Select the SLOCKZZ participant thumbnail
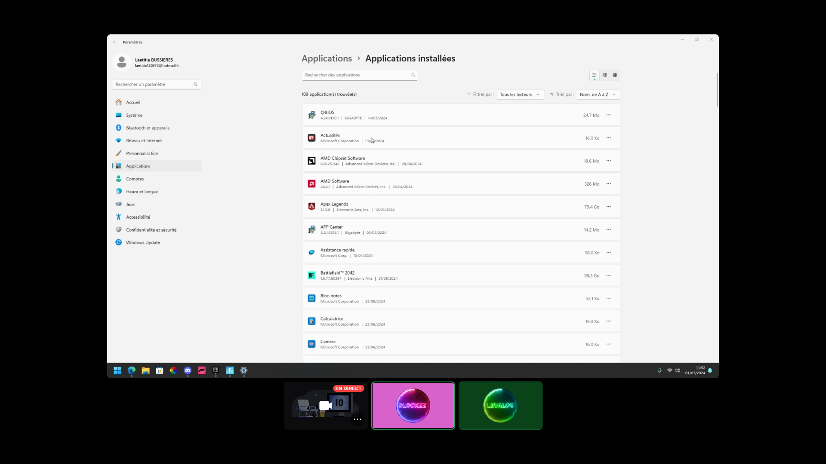The image size is (826, 464). [x=413, y=406]
